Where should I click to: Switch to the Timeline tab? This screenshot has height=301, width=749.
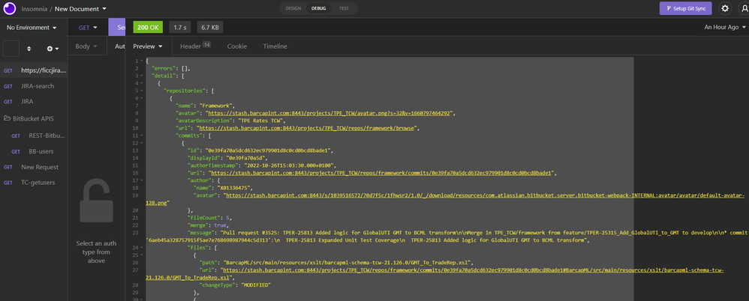(275, 46)
